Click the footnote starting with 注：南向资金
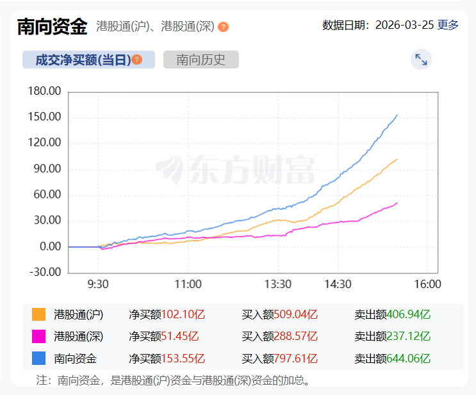 pyautogui.click(x=173, y=380)
